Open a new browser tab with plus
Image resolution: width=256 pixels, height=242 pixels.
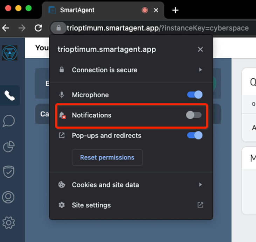coord(175,10)
